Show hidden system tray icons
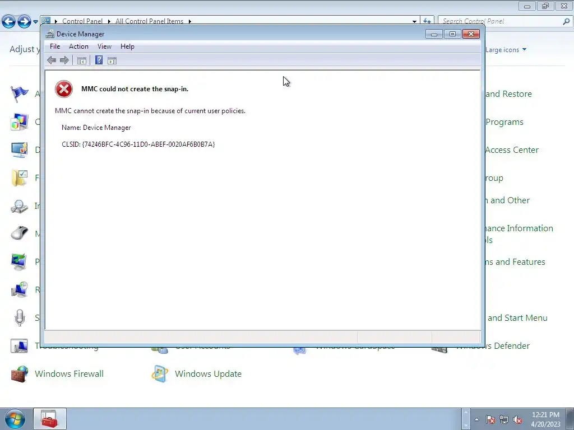 pyautogui.click(x=476, y=419)
